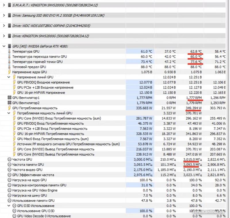Collapse the GPU D3D Использование subgroup

(x=9, y=206)
